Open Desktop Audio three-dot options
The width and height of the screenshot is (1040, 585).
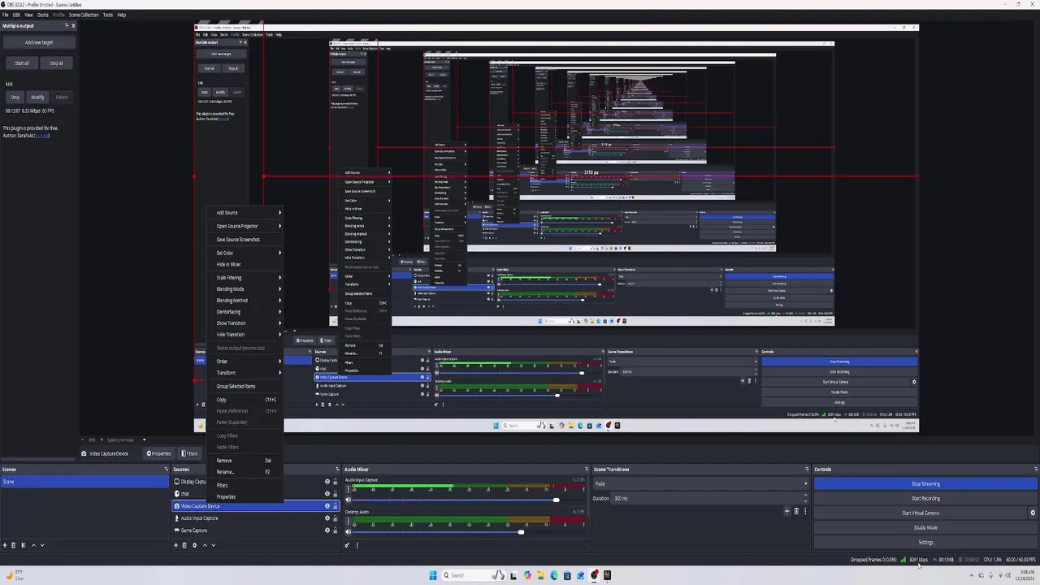[x=349, y=522]
